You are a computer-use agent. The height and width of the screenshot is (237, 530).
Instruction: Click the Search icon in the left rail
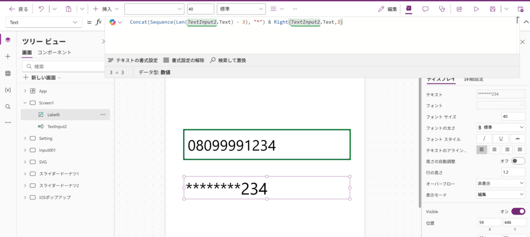[x=8, y=107]
